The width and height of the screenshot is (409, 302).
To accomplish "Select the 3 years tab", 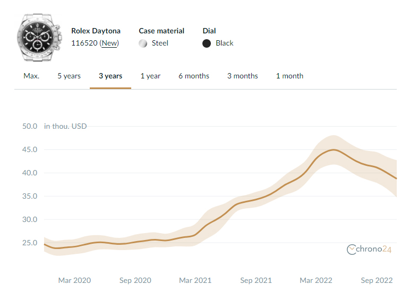I will 110,76.
